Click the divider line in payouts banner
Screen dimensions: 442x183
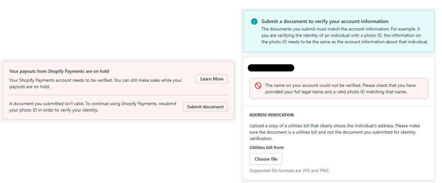[119, 95]
